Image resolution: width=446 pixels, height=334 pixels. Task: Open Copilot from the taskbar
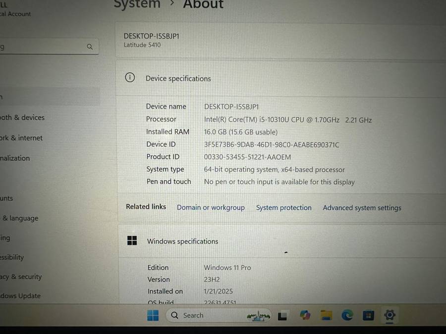(305, 315)
